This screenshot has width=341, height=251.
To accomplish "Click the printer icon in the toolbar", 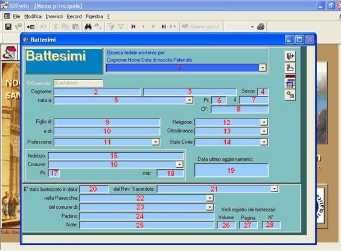I will click(261, 26).
